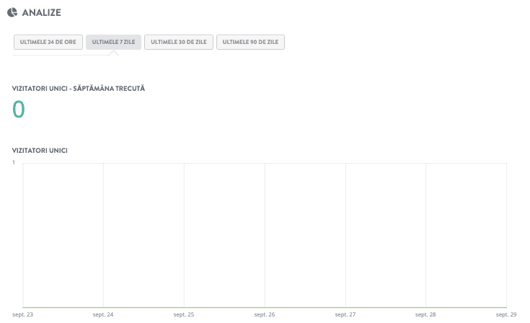Click the y-axis value 1 label
Image resolution: width=530 pixels, height=323 pixels.
point(14,163)
